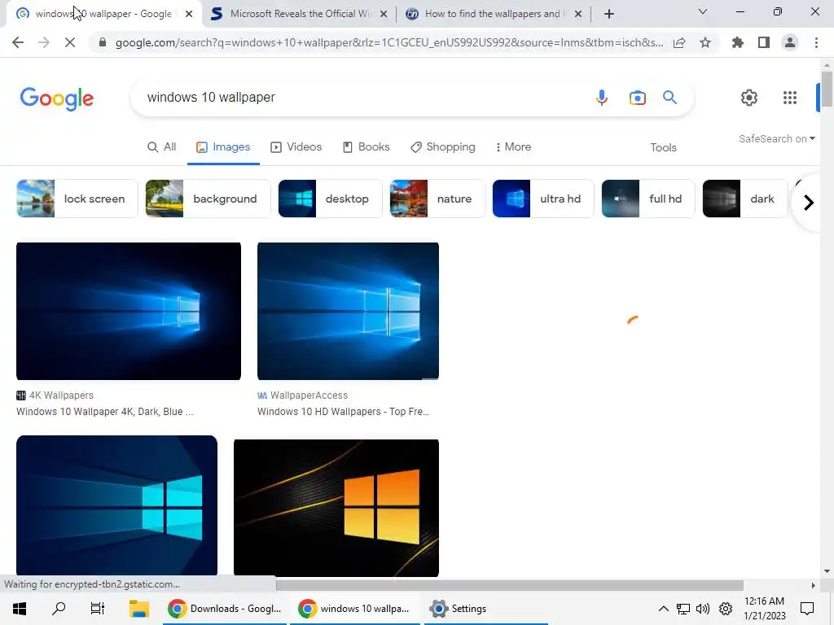Close the windows 10 wallpaper Google tab
The width and height of the screenshot is (834, 625).
coord(189,14)
